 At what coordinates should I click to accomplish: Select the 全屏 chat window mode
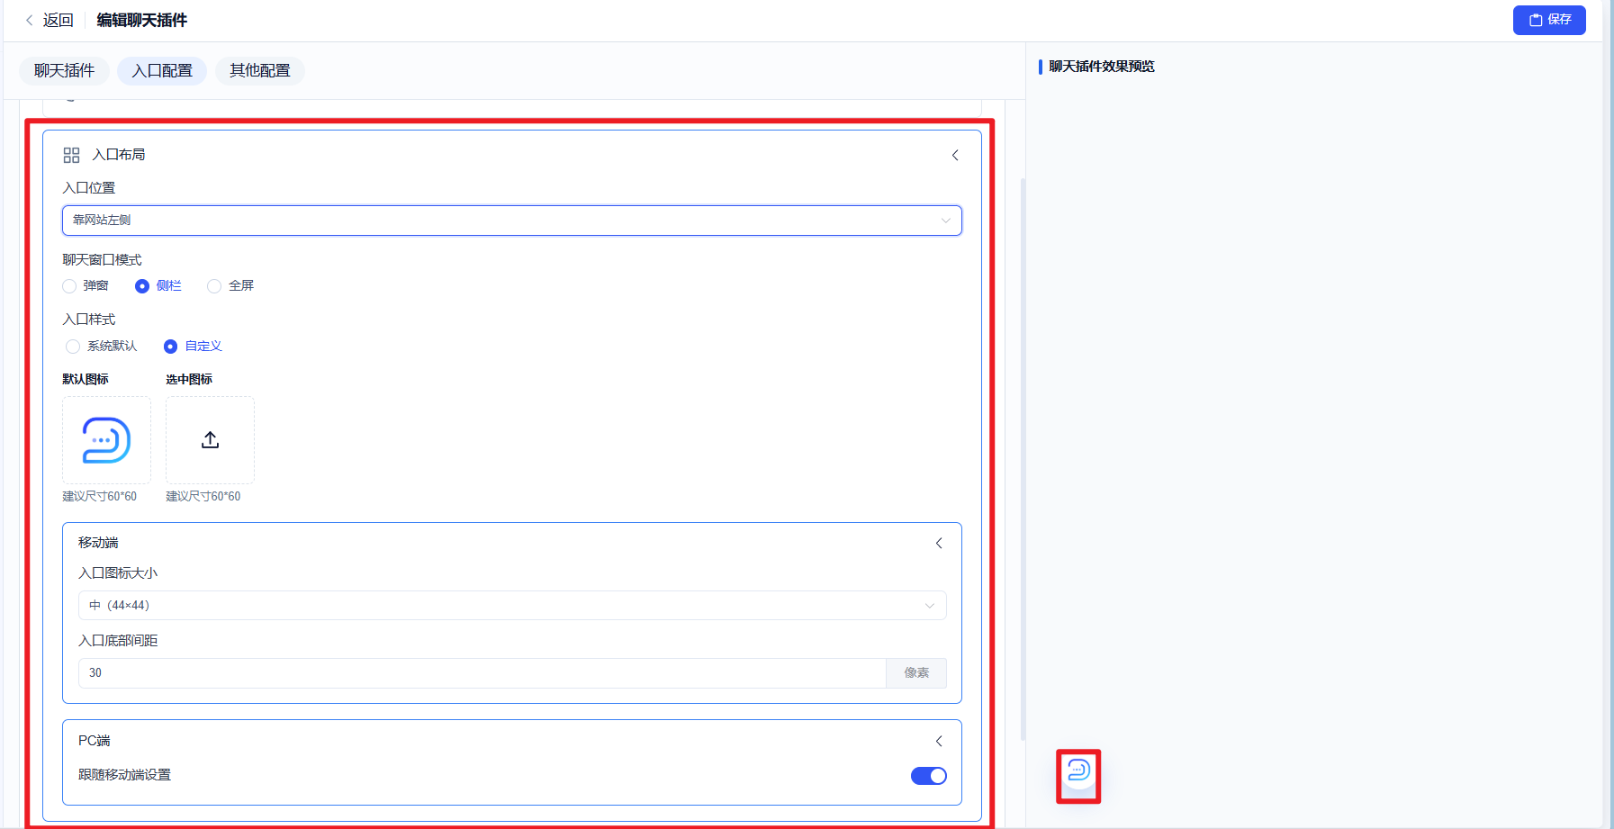click(214, 286)
